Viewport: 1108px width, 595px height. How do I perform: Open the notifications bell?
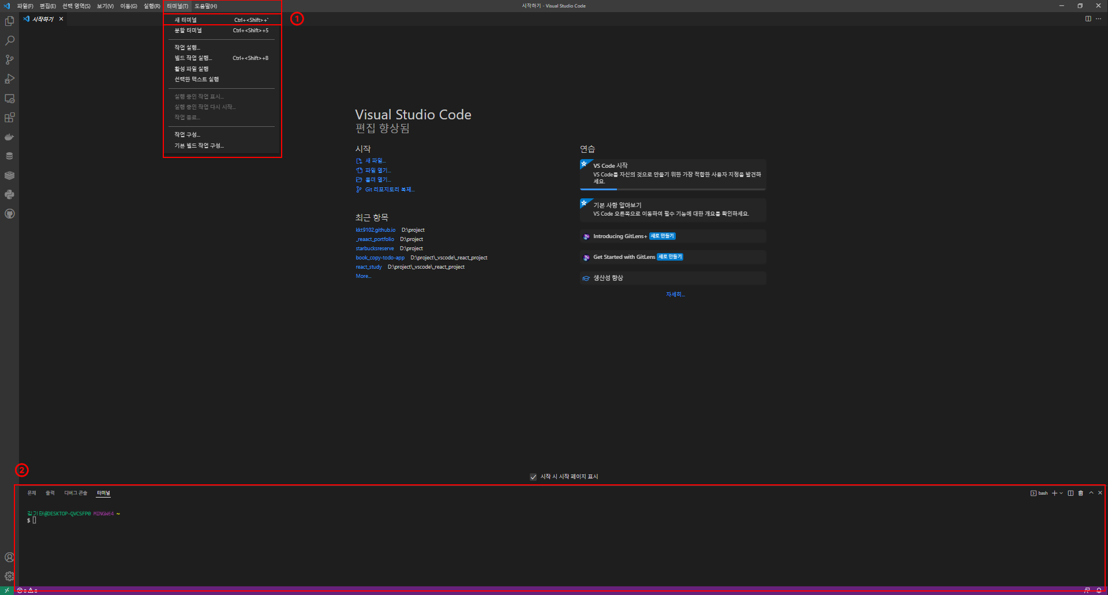click(x=1099, y=590)
